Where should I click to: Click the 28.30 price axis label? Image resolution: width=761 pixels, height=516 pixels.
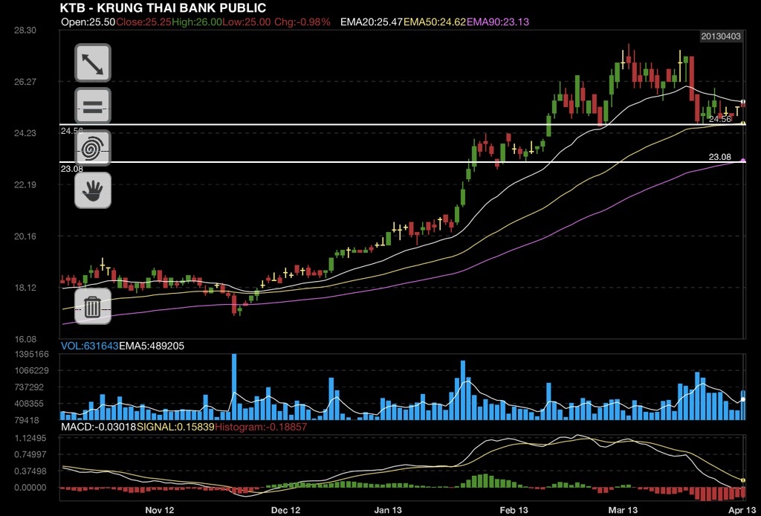coord(25,30)
